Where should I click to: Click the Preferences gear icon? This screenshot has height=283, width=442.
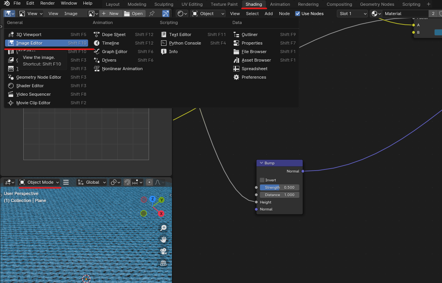click(x=236, y=77)
